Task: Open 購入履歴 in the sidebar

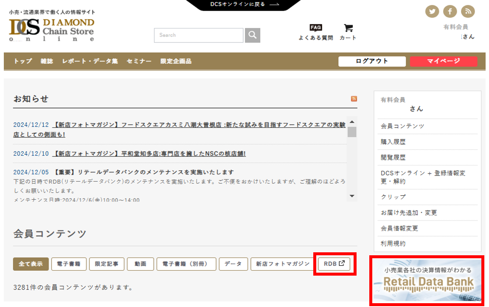Action: (x=393, y=142)
